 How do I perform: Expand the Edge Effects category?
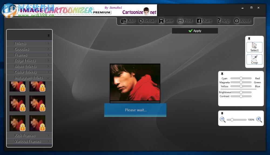[29, 61]
